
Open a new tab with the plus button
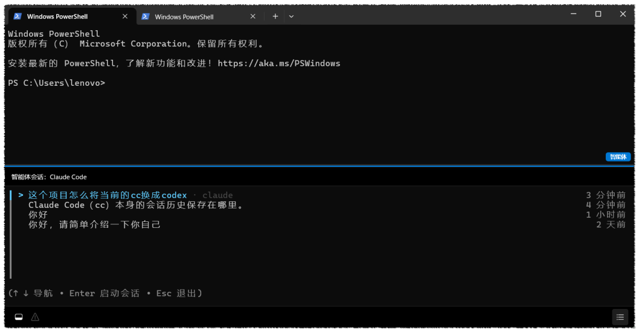[x=276, y=17]
